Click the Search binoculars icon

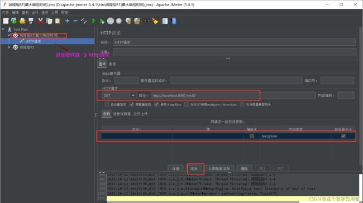[146, 21]
